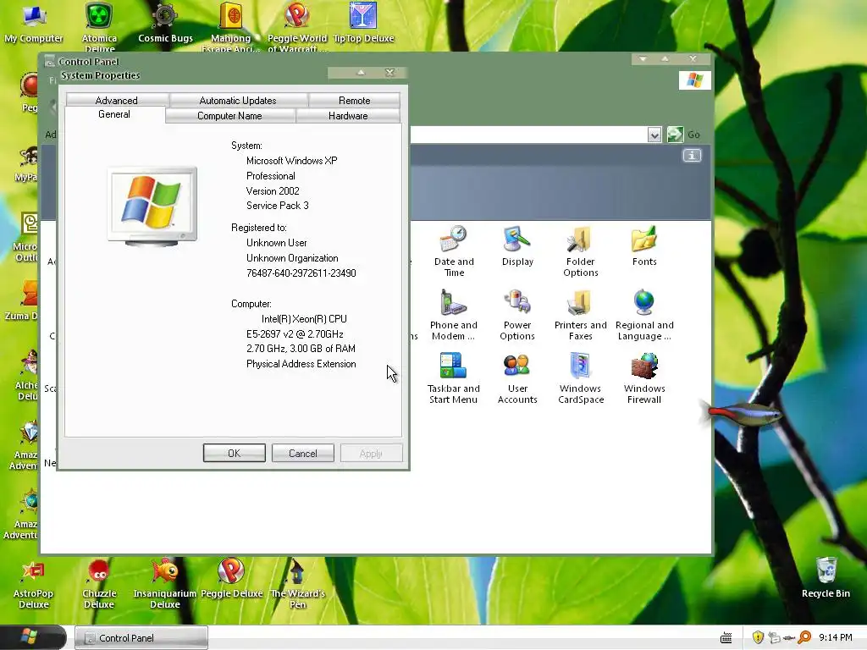
Task: Select the Cosmic Bugs desktop icon
Action: coord(165,23)
